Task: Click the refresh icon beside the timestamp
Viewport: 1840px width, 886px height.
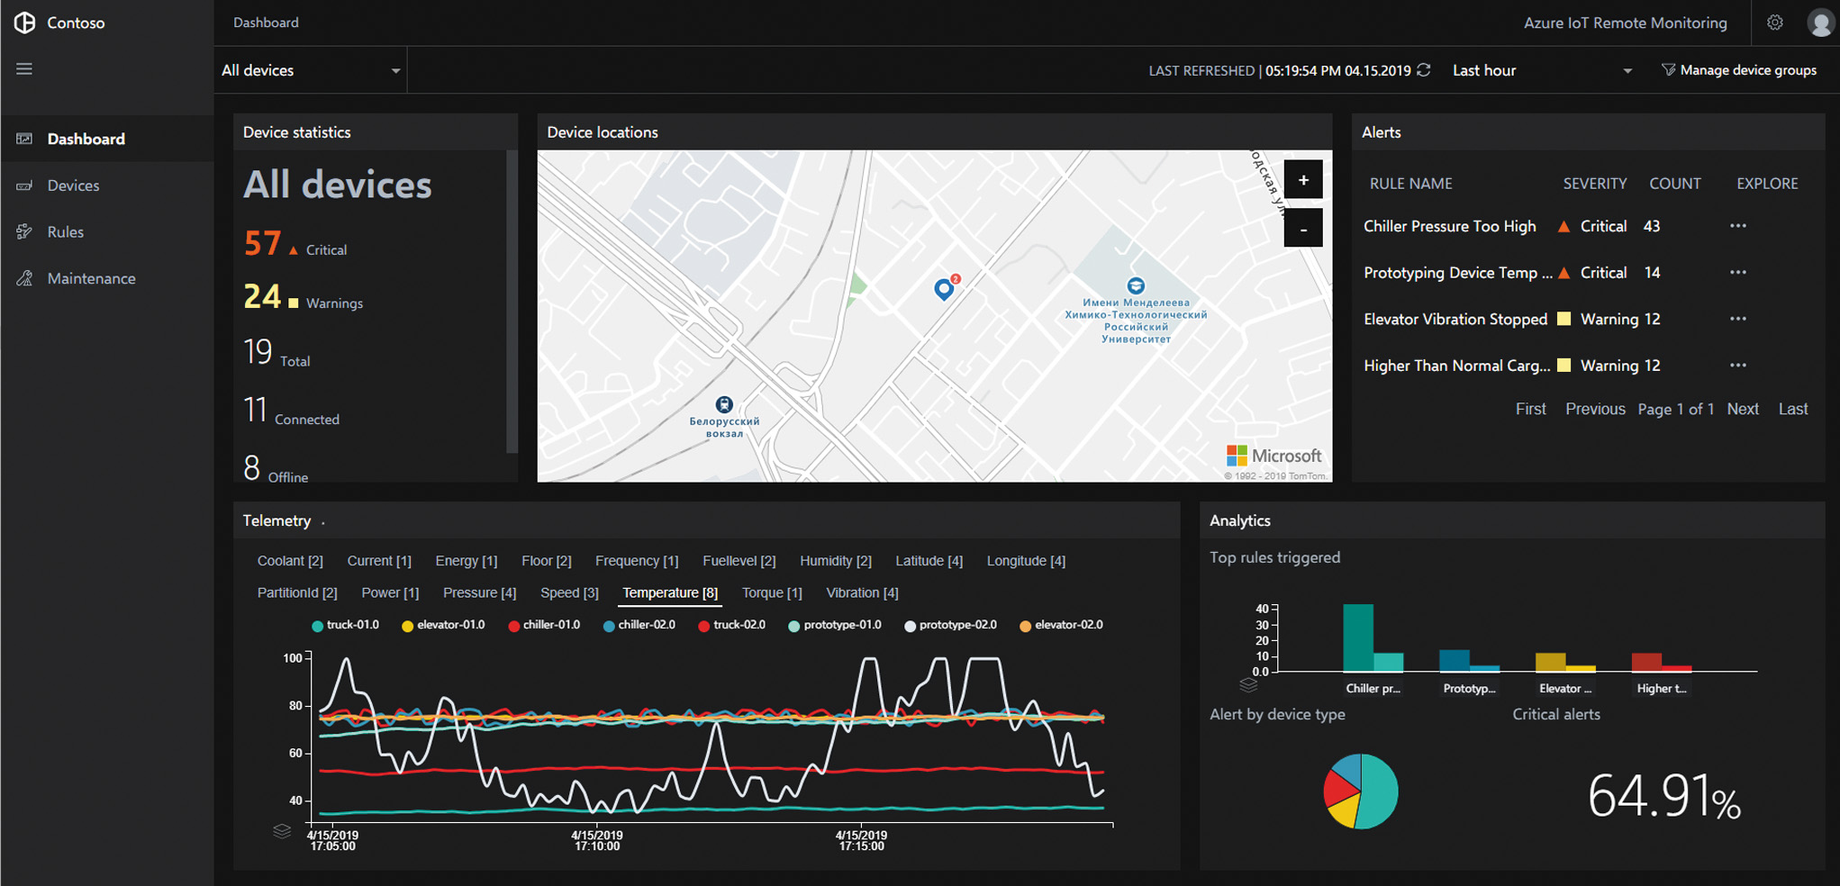Action: [1424, 70]
